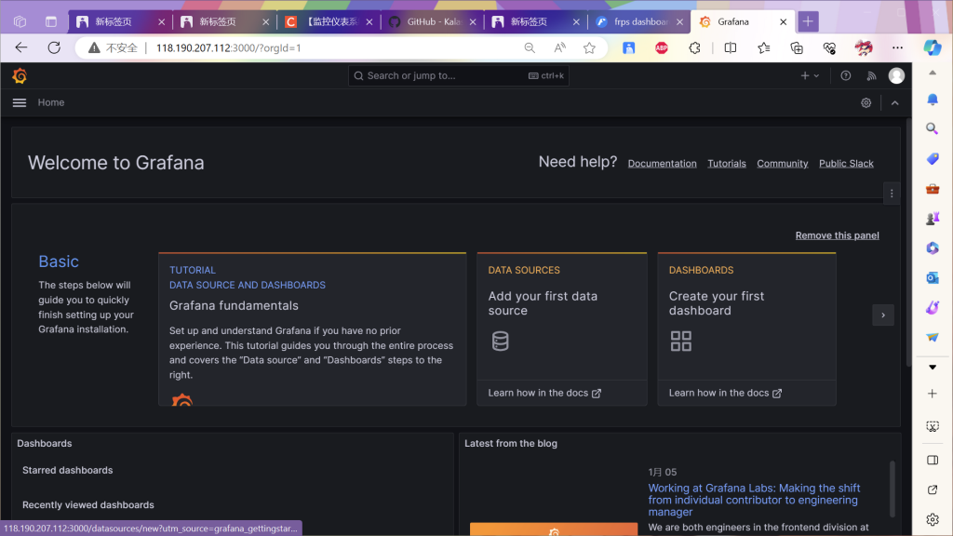Collapse the top search bar chevron

pyautogui.click(x=895, y=102)
